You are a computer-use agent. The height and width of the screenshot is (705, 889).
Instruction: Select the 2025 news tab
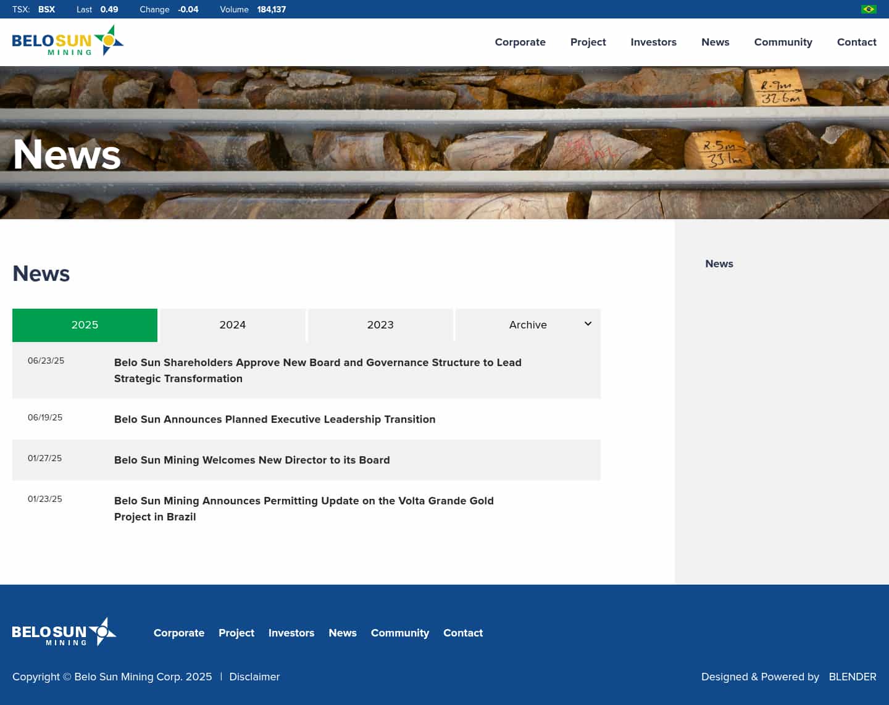[x=85, y=325]
